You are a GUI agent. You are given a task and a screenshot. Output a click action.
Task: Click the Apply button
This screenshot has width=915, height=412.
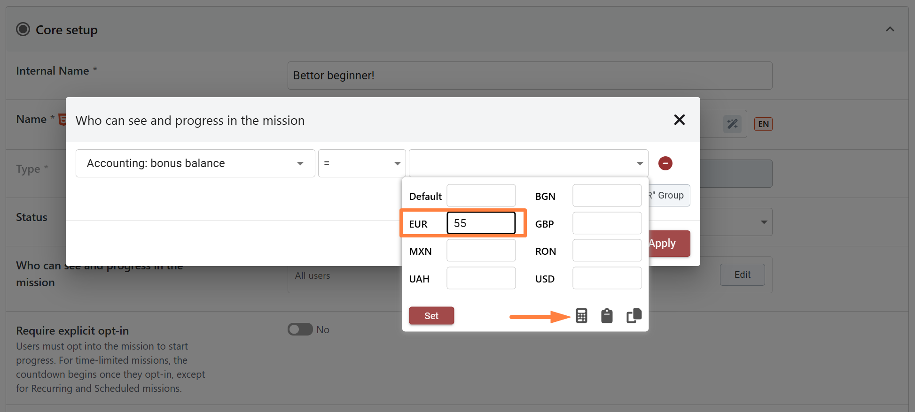click(669, 244)
